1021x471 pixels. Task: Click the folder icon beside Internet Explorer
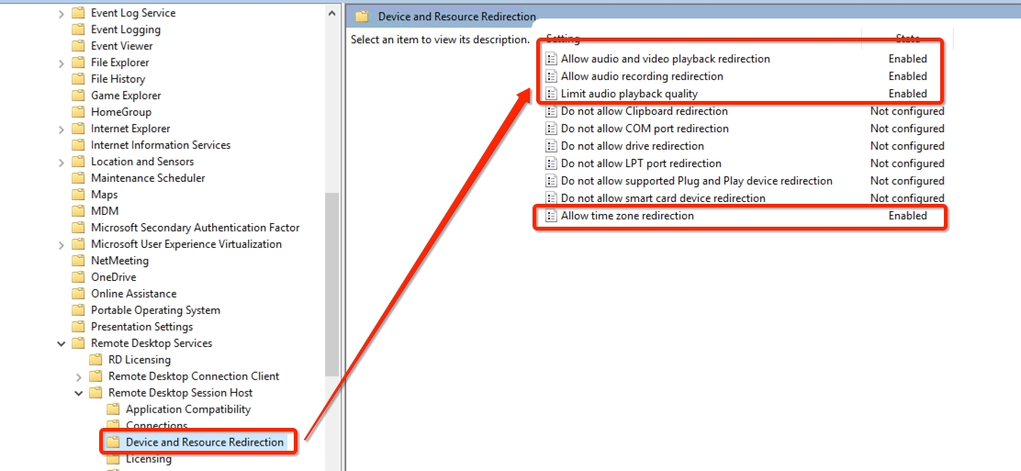[x=78, y=129]
